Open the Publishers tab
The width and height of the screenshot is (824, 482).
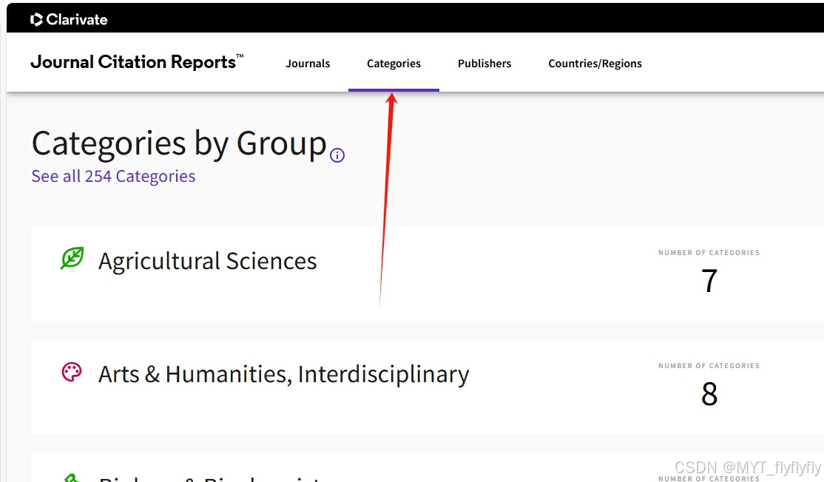tap(484, 64)
